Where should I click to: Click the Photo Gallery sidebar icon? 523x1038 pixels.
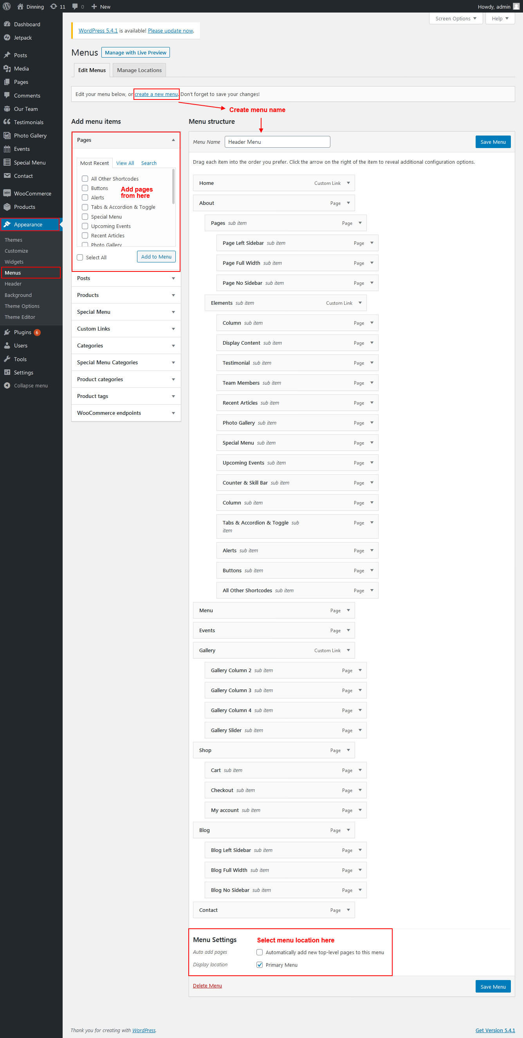point(7,136)
